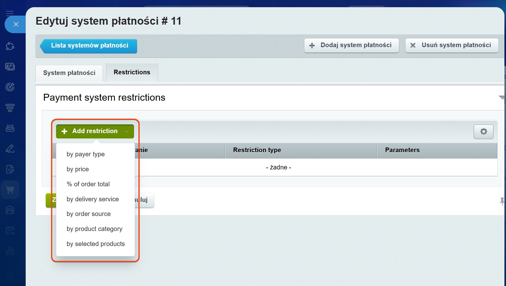Open the connected-nodes sidebar icon

(10, 46)
